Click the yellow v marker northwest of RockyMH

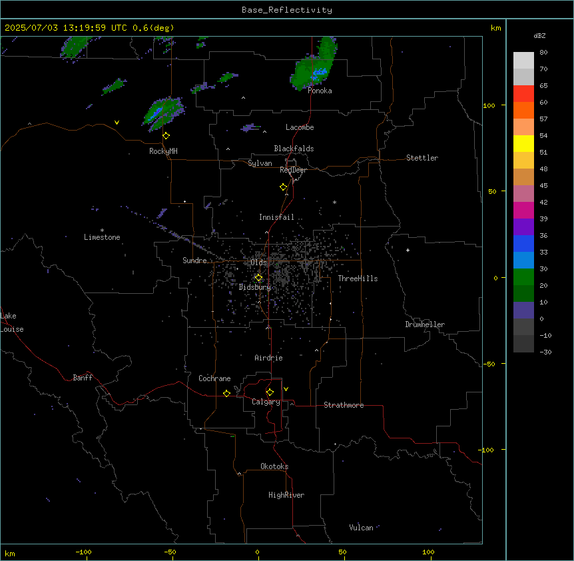click(117, 123)
